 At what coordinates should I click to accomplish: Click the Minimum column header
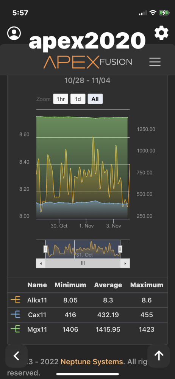[70, 285]
